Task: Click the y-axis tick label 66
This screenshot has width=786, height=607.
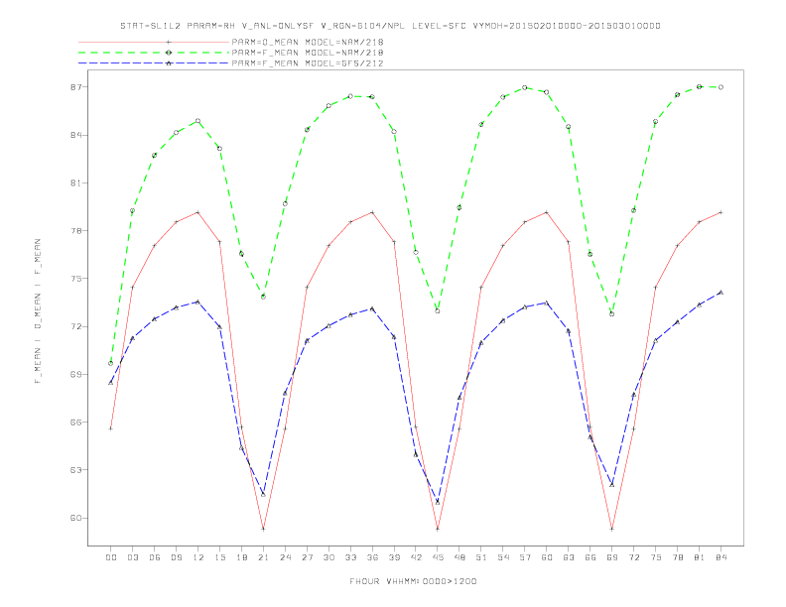Action: click(75, 423)
